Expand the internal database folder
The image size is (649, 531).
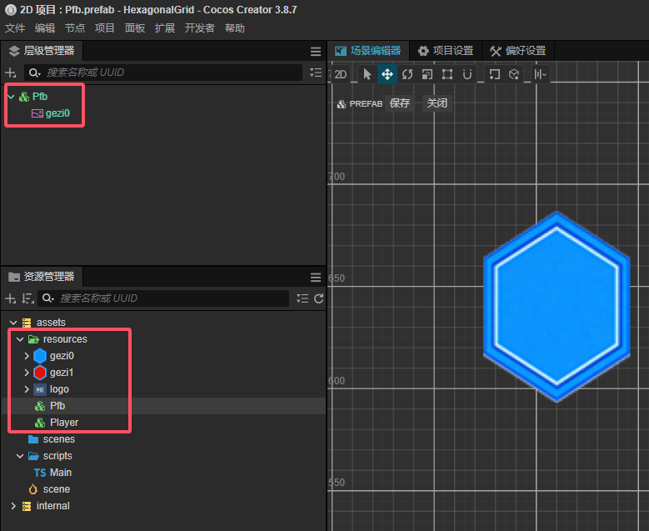point(13,506)
